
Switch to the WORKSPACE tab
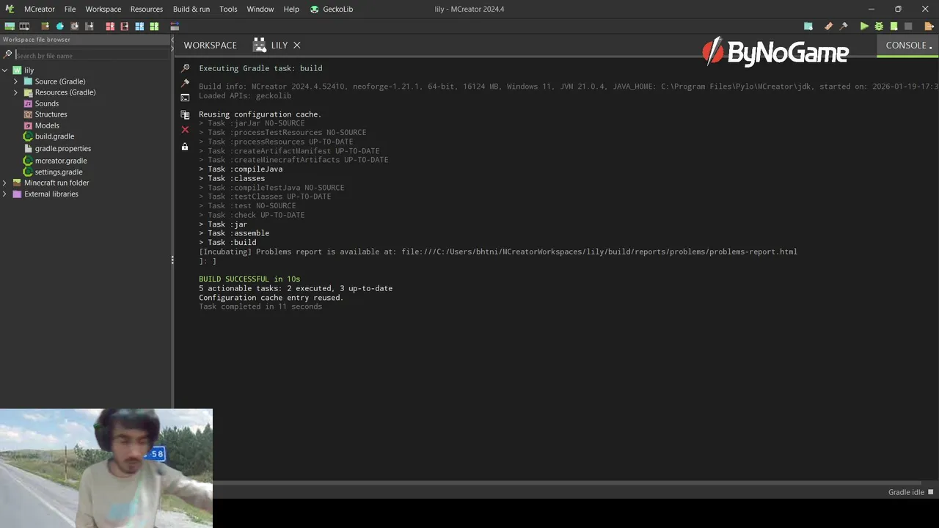point(211,45)
